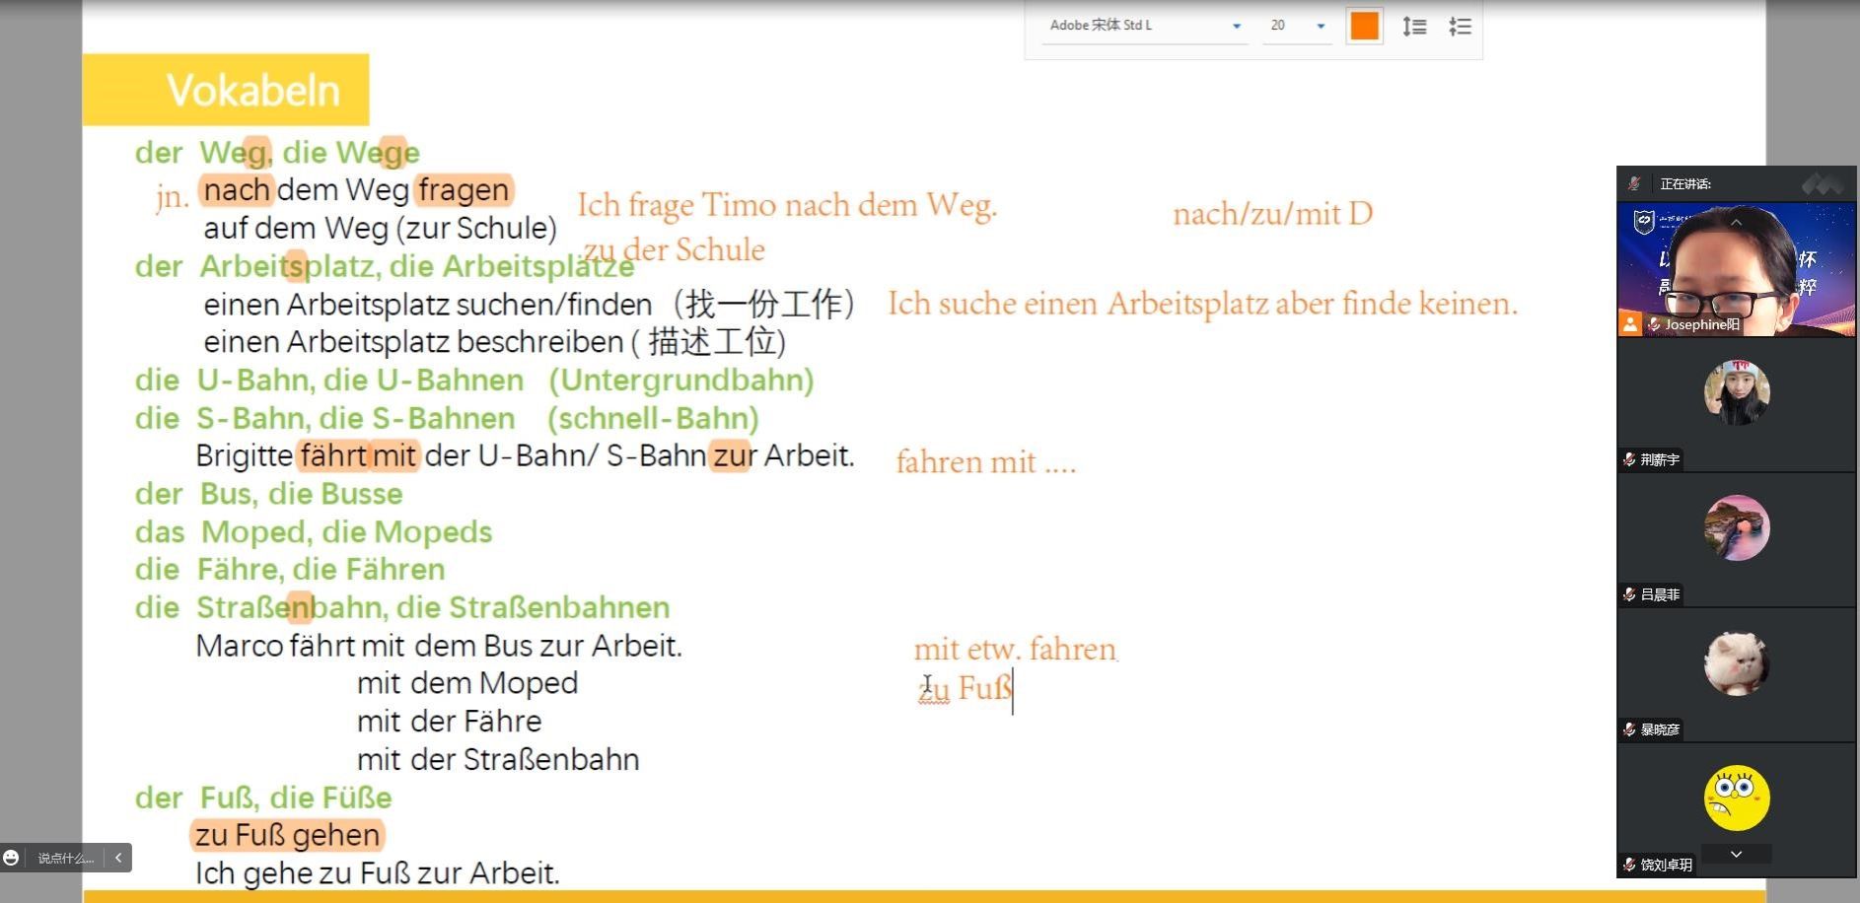Image resolution: width=1860 pixels, height=903 pixels.
Task: Click the mic icon next to 荆新宇
Action: [x=1629, y=459]
